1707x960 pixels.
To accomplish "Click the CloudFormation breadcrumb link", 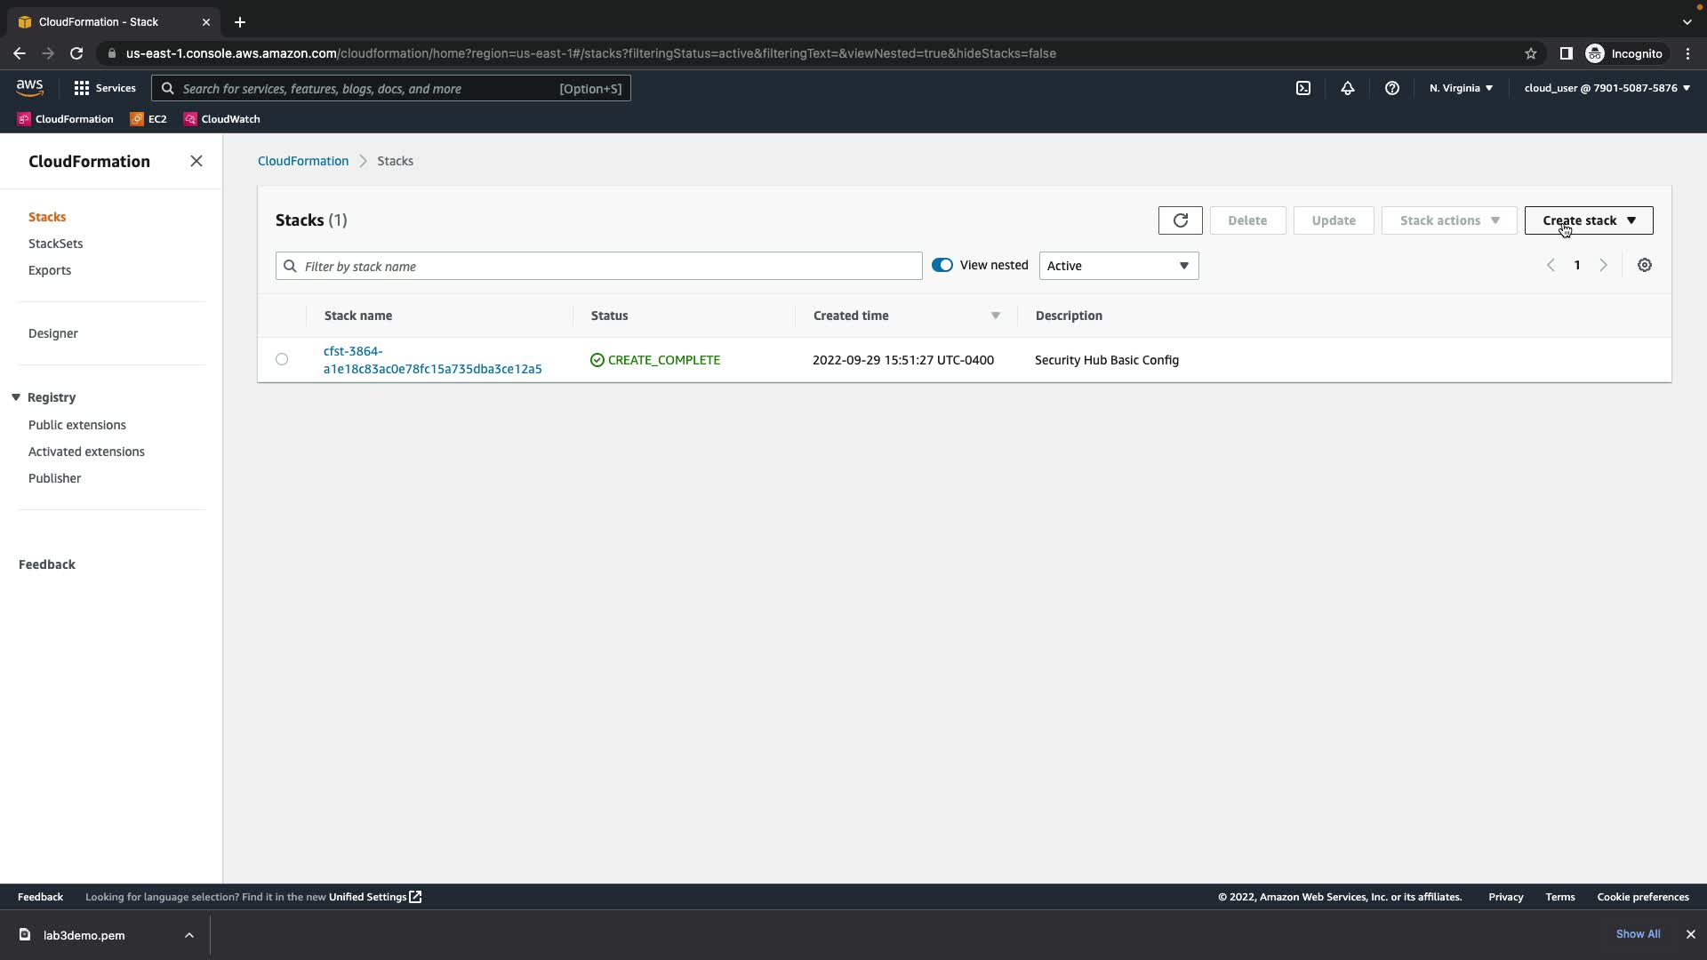I will point(302,161).
